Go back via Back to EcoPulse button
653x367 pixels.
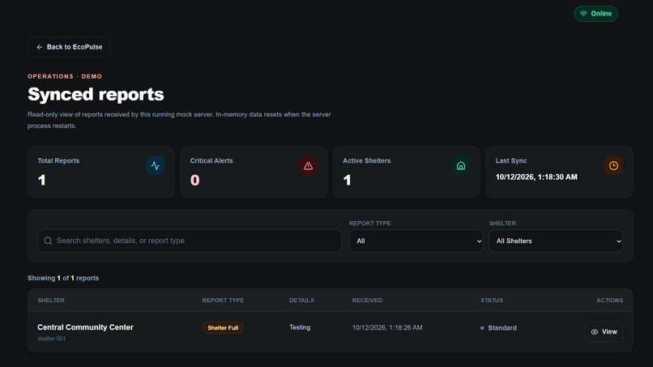[x=69, y=47]
